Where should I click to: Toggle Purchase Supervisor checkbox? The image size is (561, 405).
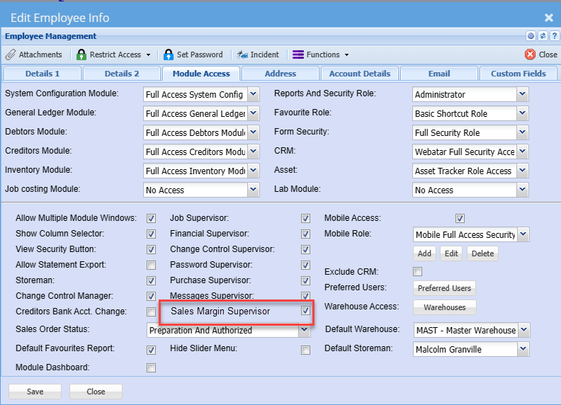point(305,280)
